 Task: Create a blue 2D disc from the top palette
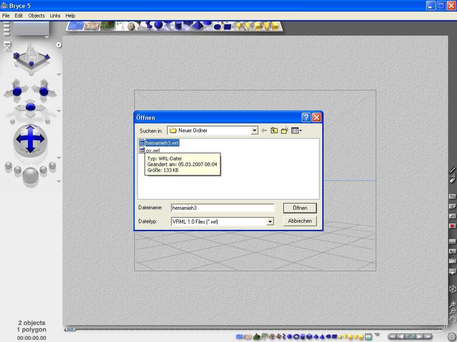(x=217, y=27)
